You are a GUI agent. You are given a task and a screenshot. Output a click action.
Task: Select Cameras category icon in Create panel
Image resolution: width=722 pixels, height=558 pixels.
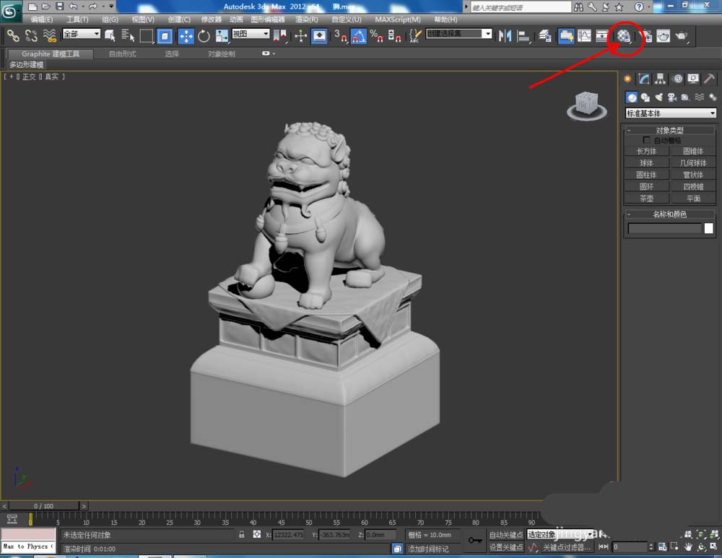[x=672, y=97]
